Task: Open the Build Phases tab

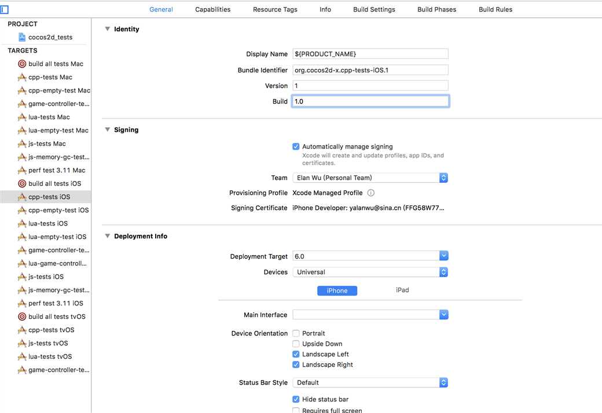Action: coord(436,9)
